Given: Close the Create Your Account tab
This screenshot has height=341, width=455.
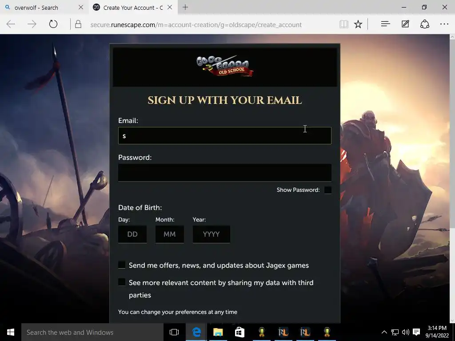Looking at the screenshot, I should (x=170, y=7).
